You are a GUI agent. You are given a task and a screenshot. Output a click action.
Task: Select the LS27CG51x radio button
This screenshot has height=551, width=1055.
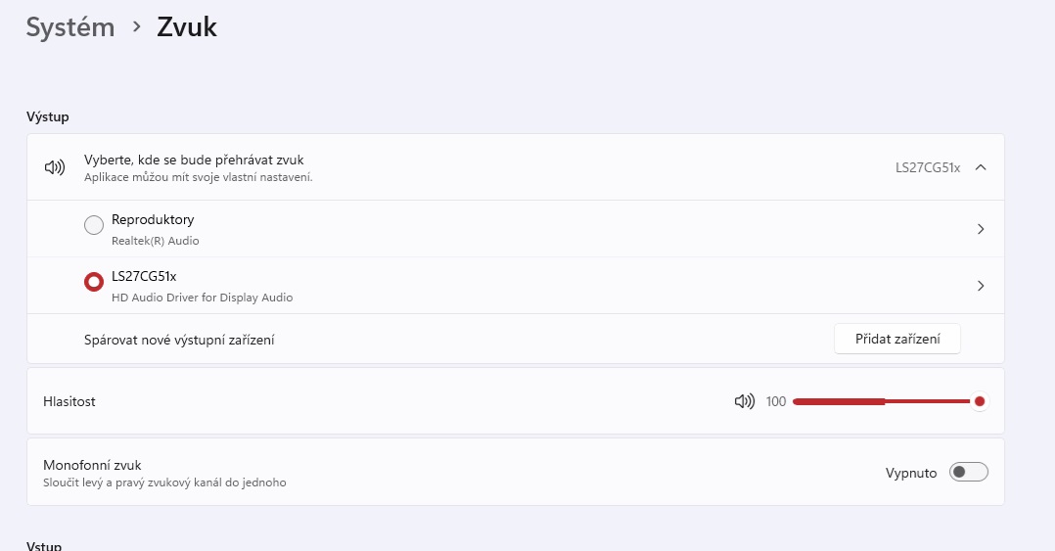pyautogui.click(x=94, y=283)
